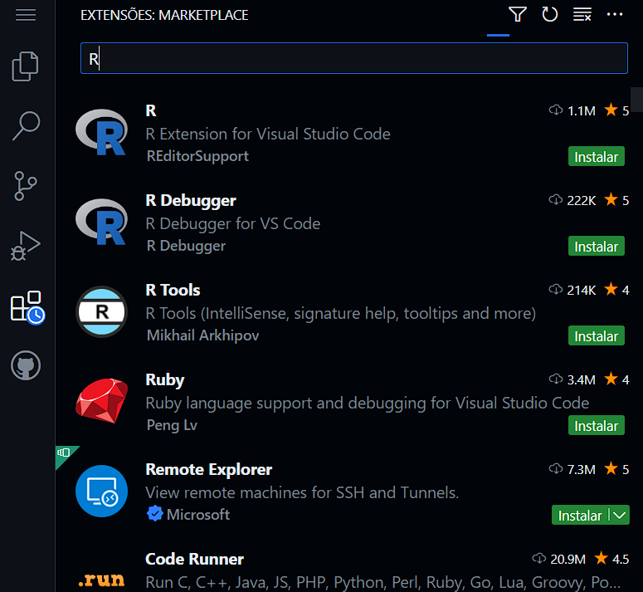This screenshot has width=643, height=592.
Task: Click the extensions search input field
Action: [353, 59]
